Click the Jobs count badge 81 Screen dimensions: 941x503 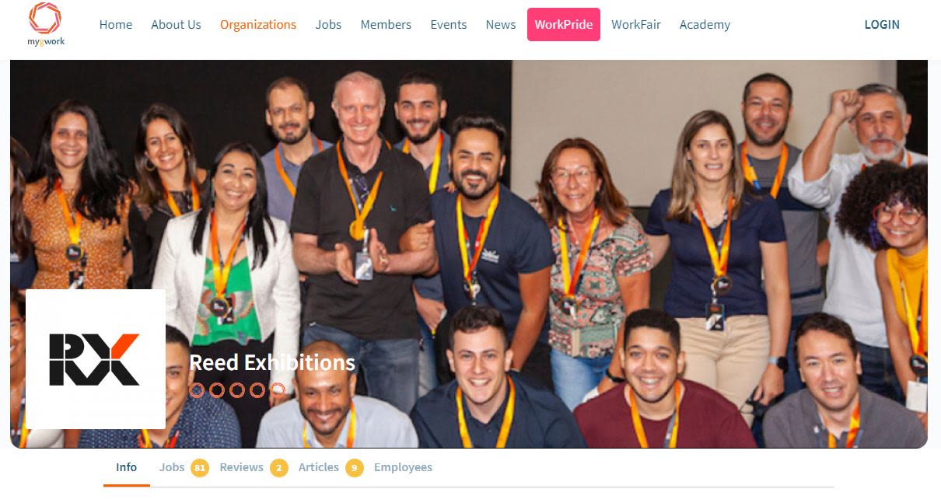click(200, 468)
